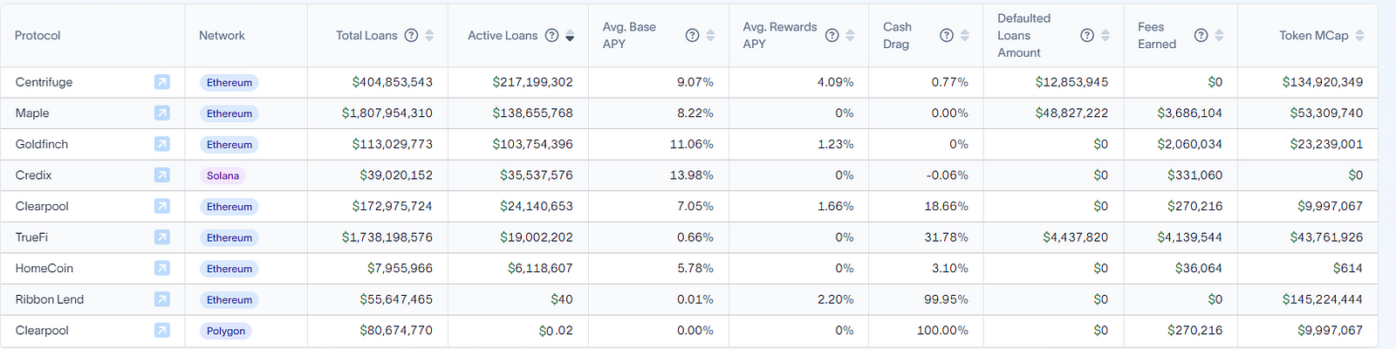The image size is (1396, 349).
Task: Click Polygon Clearpool active loans $0.02
Action: tap(556, 331)
